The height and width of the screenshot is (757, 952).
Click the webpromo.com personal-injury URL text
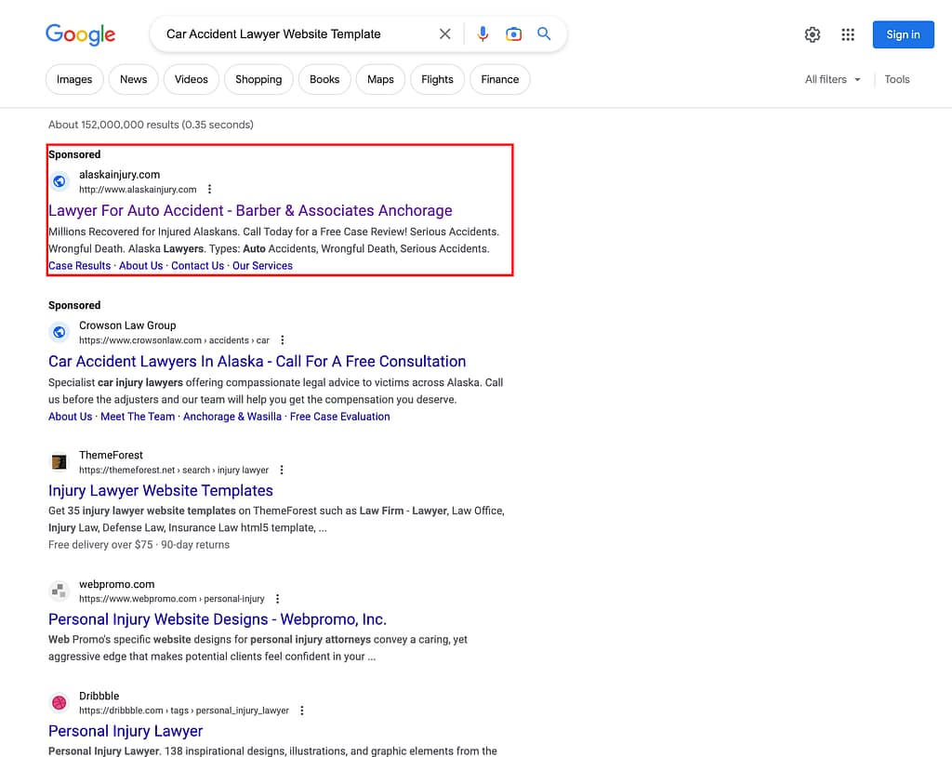172,598
